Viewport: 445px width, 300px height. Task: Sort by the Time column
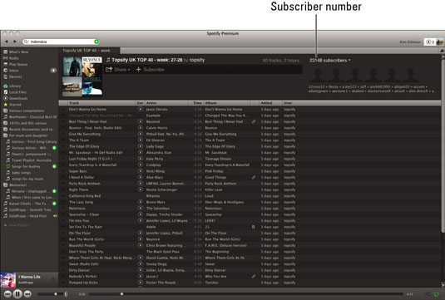(197, 103)
